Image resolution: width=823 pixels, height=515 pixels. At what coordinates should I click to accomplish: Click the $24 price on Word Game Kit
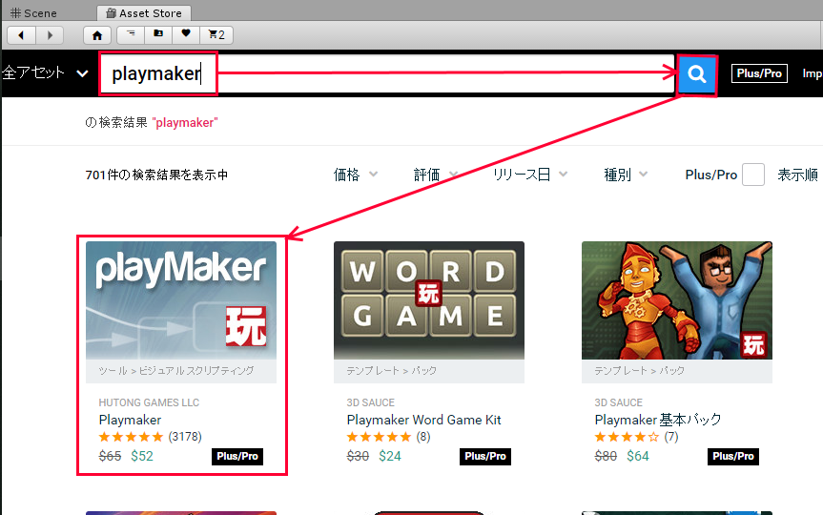(x=390, y=456)
